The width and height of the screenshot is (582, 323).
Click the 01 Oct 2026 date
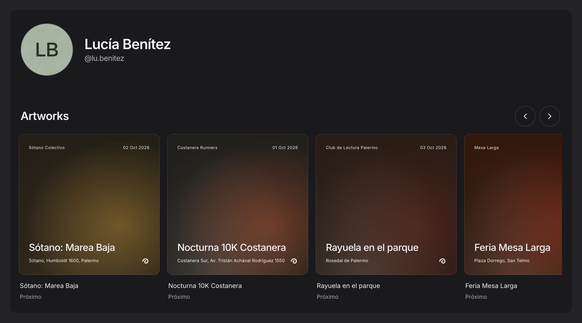(x=285, y=148)
